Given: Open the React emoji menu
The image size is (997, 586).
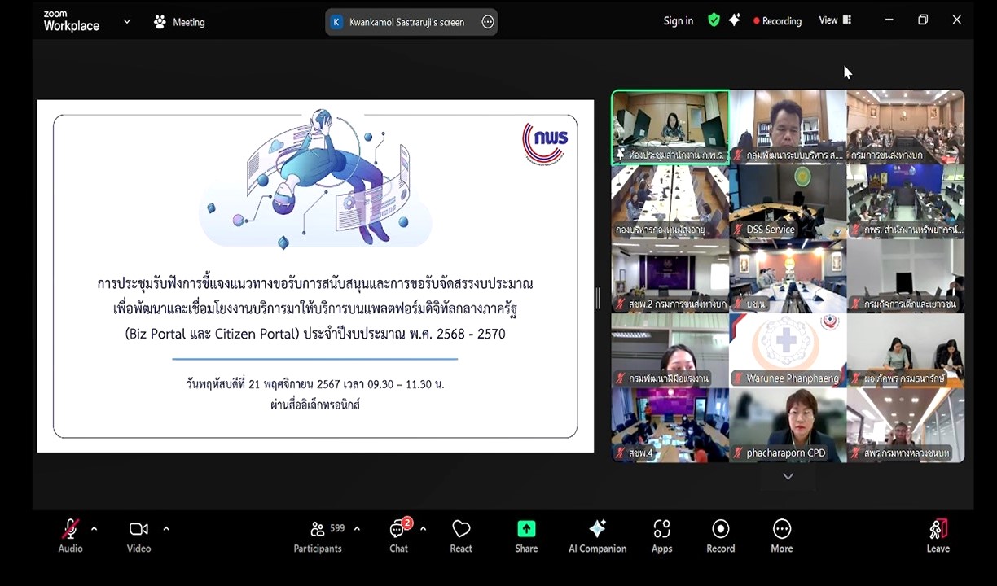Looking at the screenshot, I should [461, 536].
